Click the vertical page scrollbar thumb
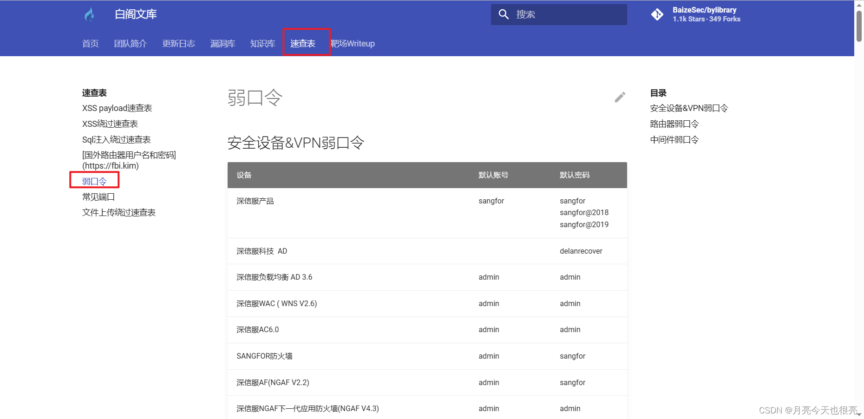This screenshot has width=864, height=419. click(859, 26)
